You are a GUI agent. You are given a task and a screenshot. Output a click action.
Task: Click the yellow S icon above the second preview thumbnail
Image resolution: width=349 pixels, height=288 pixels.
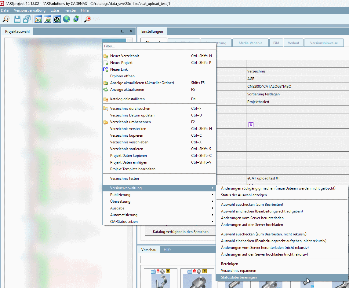pos(205,271)
